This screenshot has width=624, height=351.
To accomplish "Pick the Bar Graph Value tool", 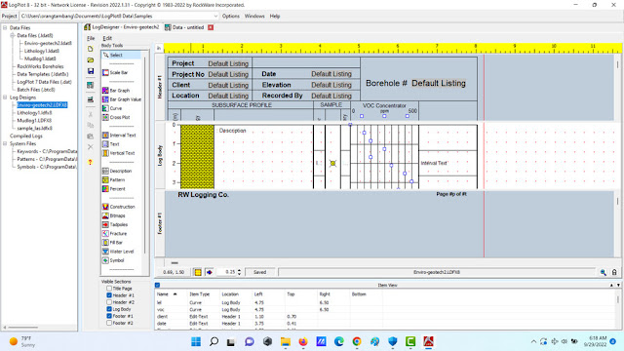I will click(x=122, y=99).
